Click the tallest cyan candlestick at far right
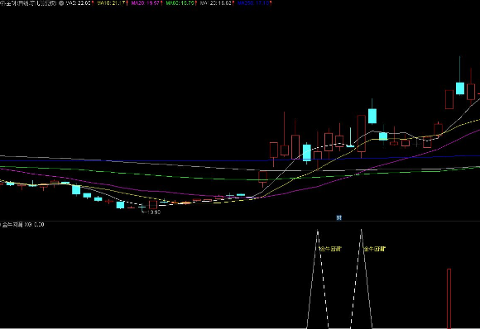This screenshot has height=329, width=480. (460, 88)
